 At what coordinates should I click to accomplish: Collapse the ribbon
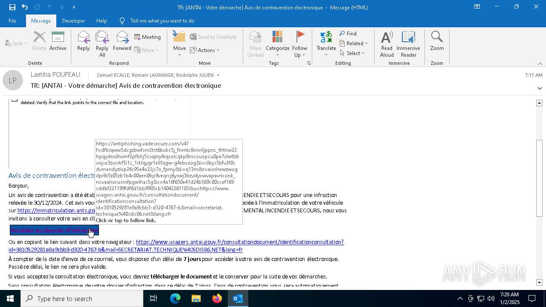(x=540, y=64)
